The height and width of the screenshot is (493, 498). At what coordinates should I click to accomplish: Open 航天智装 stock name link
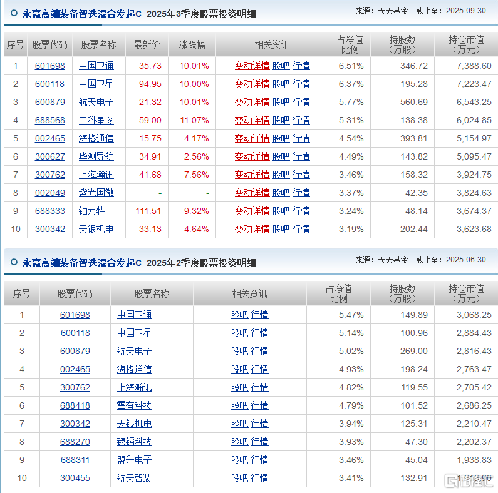pyautogui.click(x=134, y=478)
